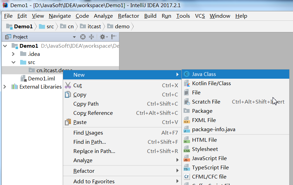Select Package in the New submenu
This screenshot has width=293, height=185.
click(x=202, y=111)
